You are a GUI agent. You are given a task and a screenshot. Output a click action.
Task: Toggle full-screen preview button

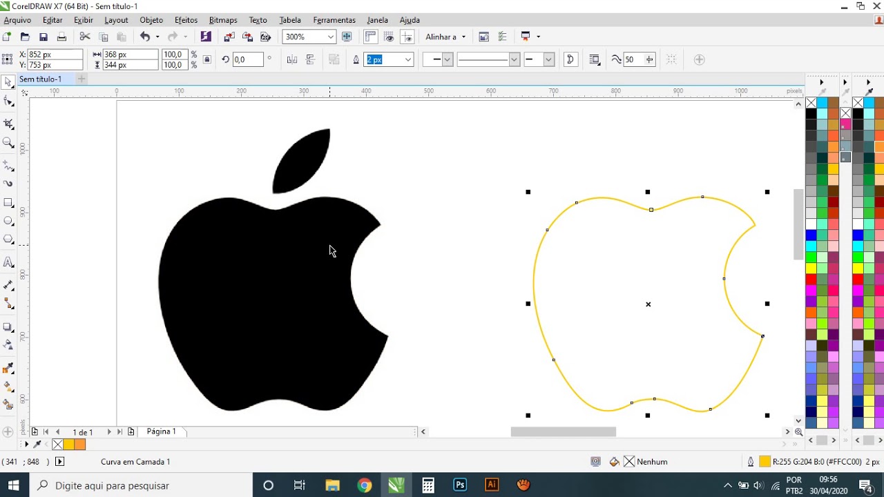(347, 37)
